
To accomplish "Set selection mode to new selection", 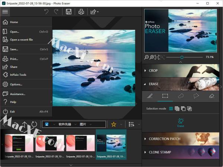I will click(x=171, y=109).
